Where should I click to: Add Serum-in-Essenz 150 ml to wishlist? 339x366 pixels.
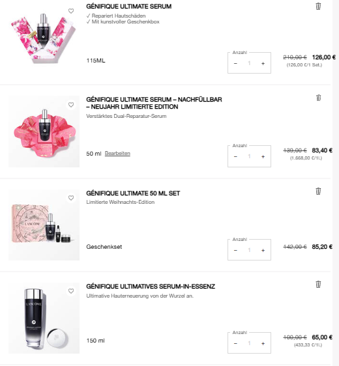pos(71,291)
